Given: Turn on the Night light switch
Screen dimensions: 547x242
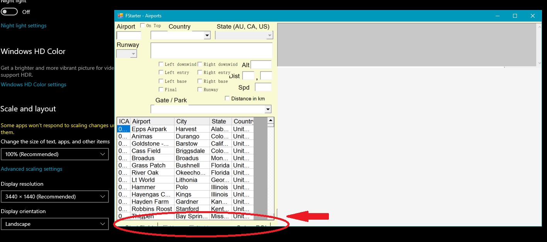Looking at the screenshot, I should [10, 12].
